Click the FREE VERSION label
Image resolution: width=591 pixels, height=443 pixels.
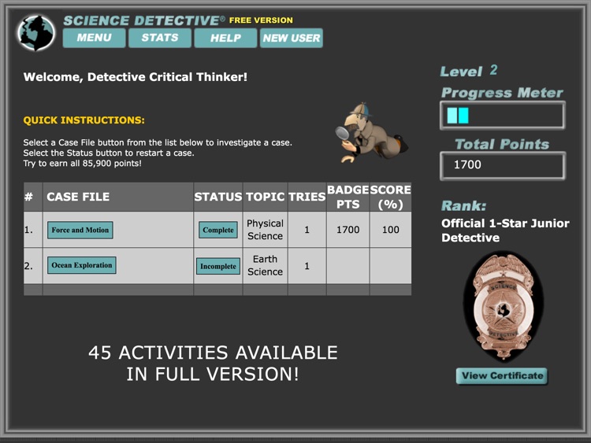point(261,20)
